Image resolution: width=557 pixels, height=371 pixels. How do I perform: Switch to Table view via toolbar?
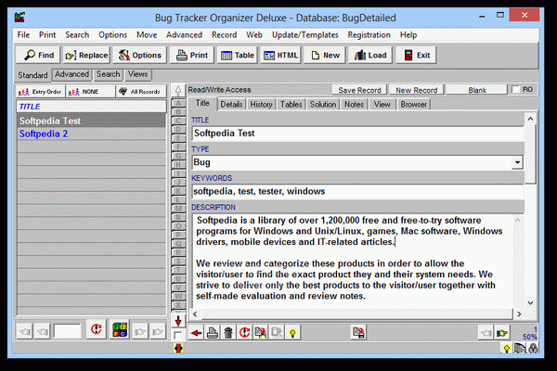237,55
